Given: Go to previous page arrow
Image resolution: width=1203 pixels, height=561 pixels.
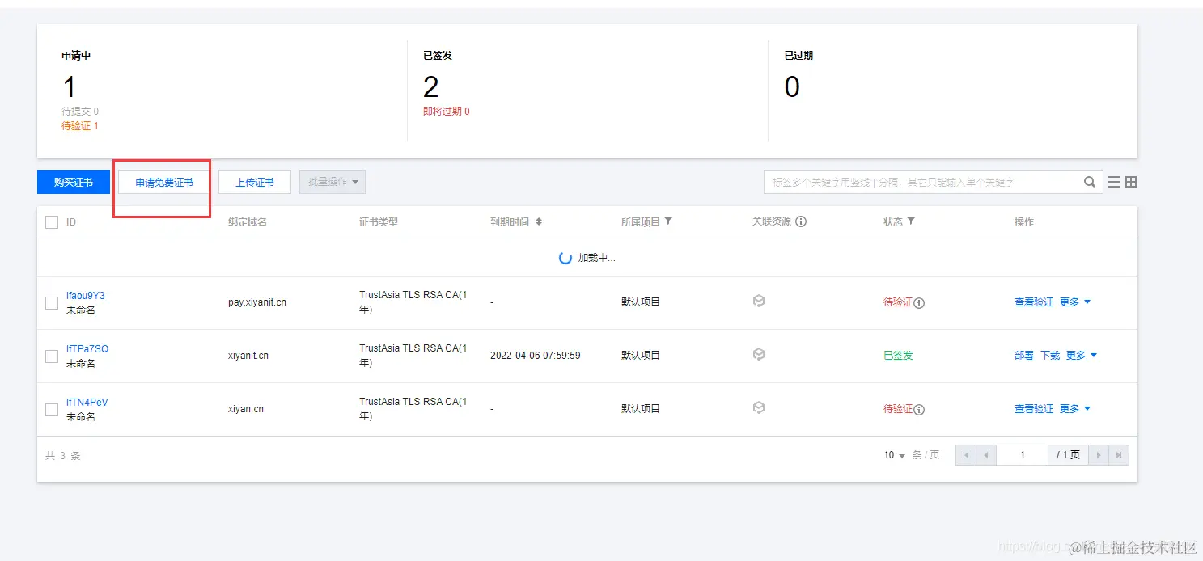Looking at the screenshot, I should (x=986, y=455).
